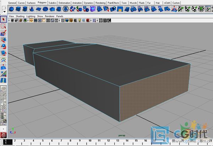Select the Paint Selection tool
Image resolution: width=213 pixels, height=146 pixels.
[x=4, y=33]
